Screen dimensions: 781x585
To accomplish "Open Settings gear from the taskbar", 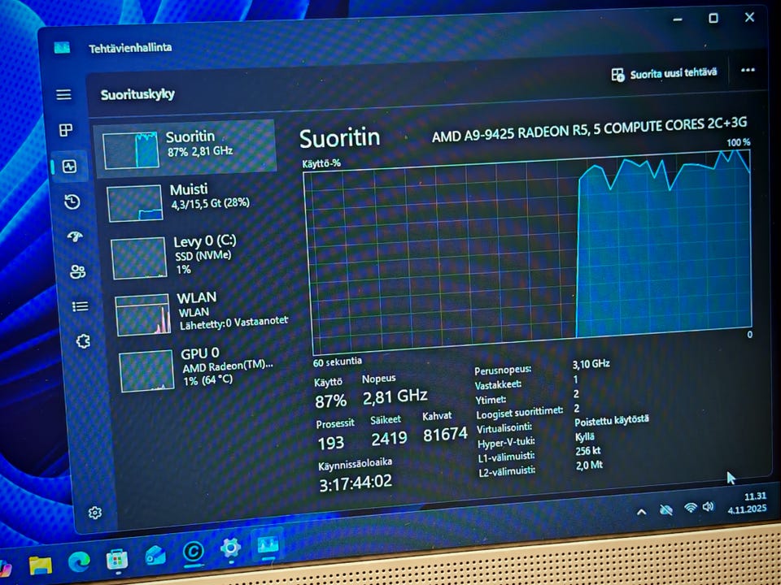I will point(230,548).
